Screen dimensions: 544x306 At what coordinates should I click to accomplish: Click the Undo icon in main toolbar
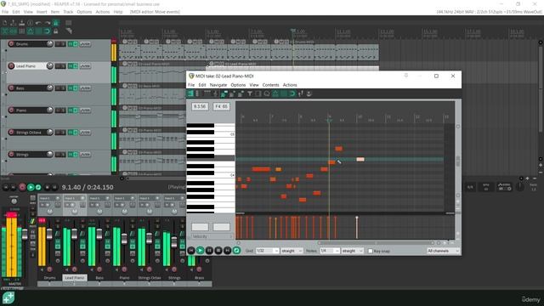(x=38, y=23)
